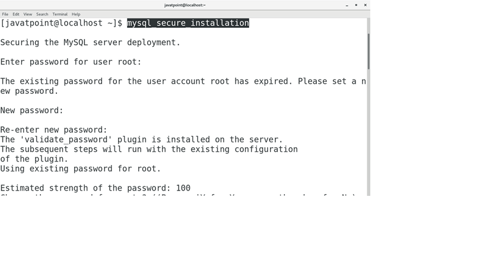
Task: Click the 'ew password.' wrapped line
Action: (30, 91)
